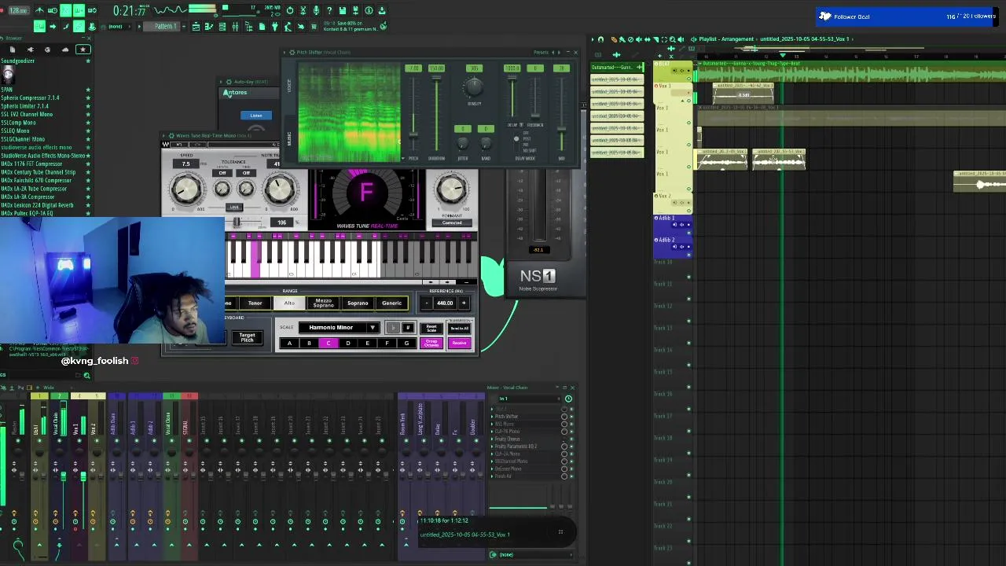
Task: Open the Waves Tune Real-Time gear icon
Action: (172, 135)
